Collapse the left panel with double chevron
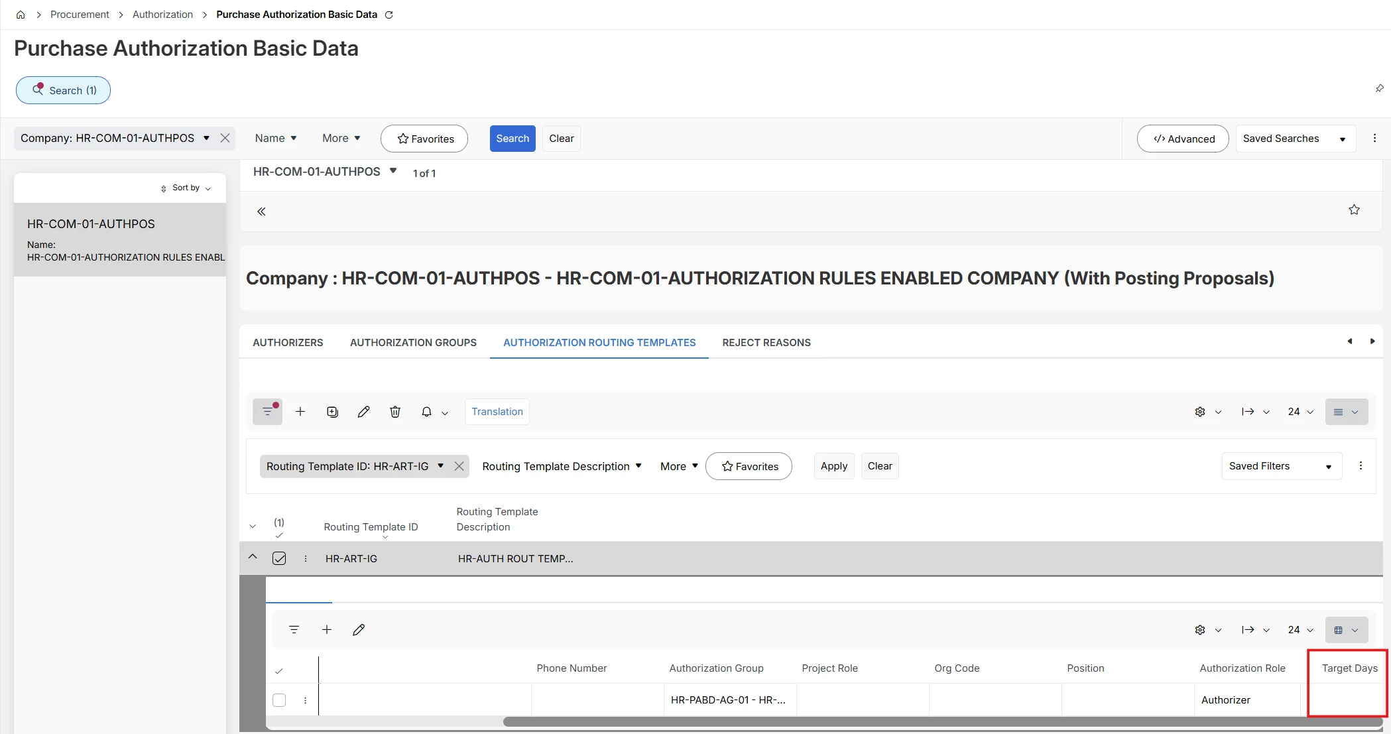The width and height of the screenshot is (1391, 734). tap(261, 212)
